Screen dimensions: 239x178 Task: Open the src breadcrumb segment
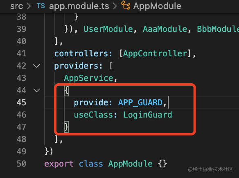(16, 6)
